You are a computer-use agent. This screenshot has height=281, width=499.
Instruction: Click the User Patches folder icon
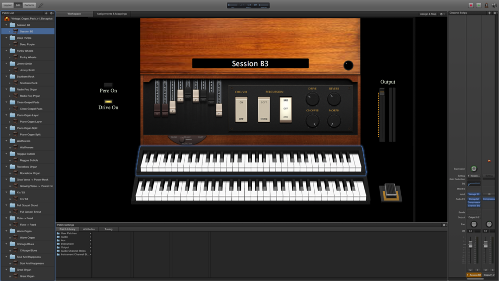58,233
